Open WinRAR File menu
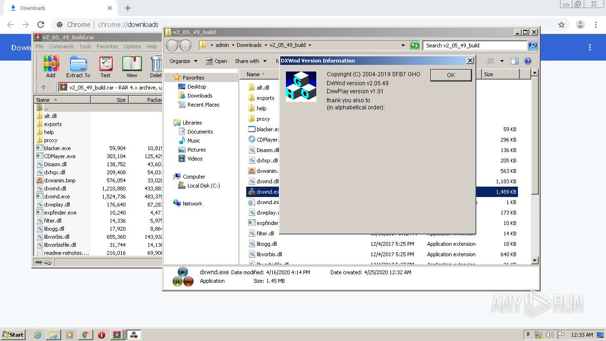Screen dimensions: 606x341 tap(39, 46)
